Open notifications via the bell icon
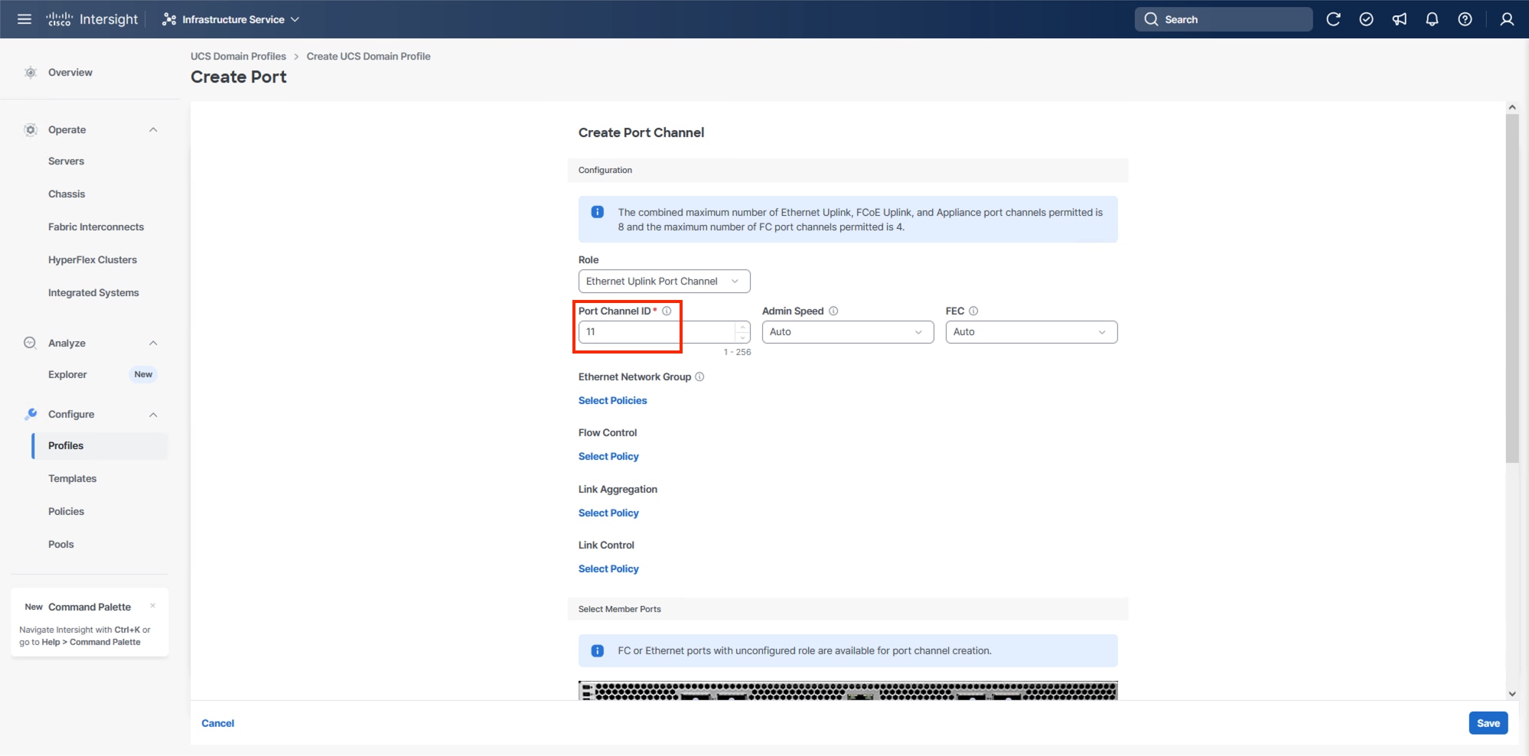Screen dimensions: 1529x756 pyautogui.click(x=1432, y=19)
